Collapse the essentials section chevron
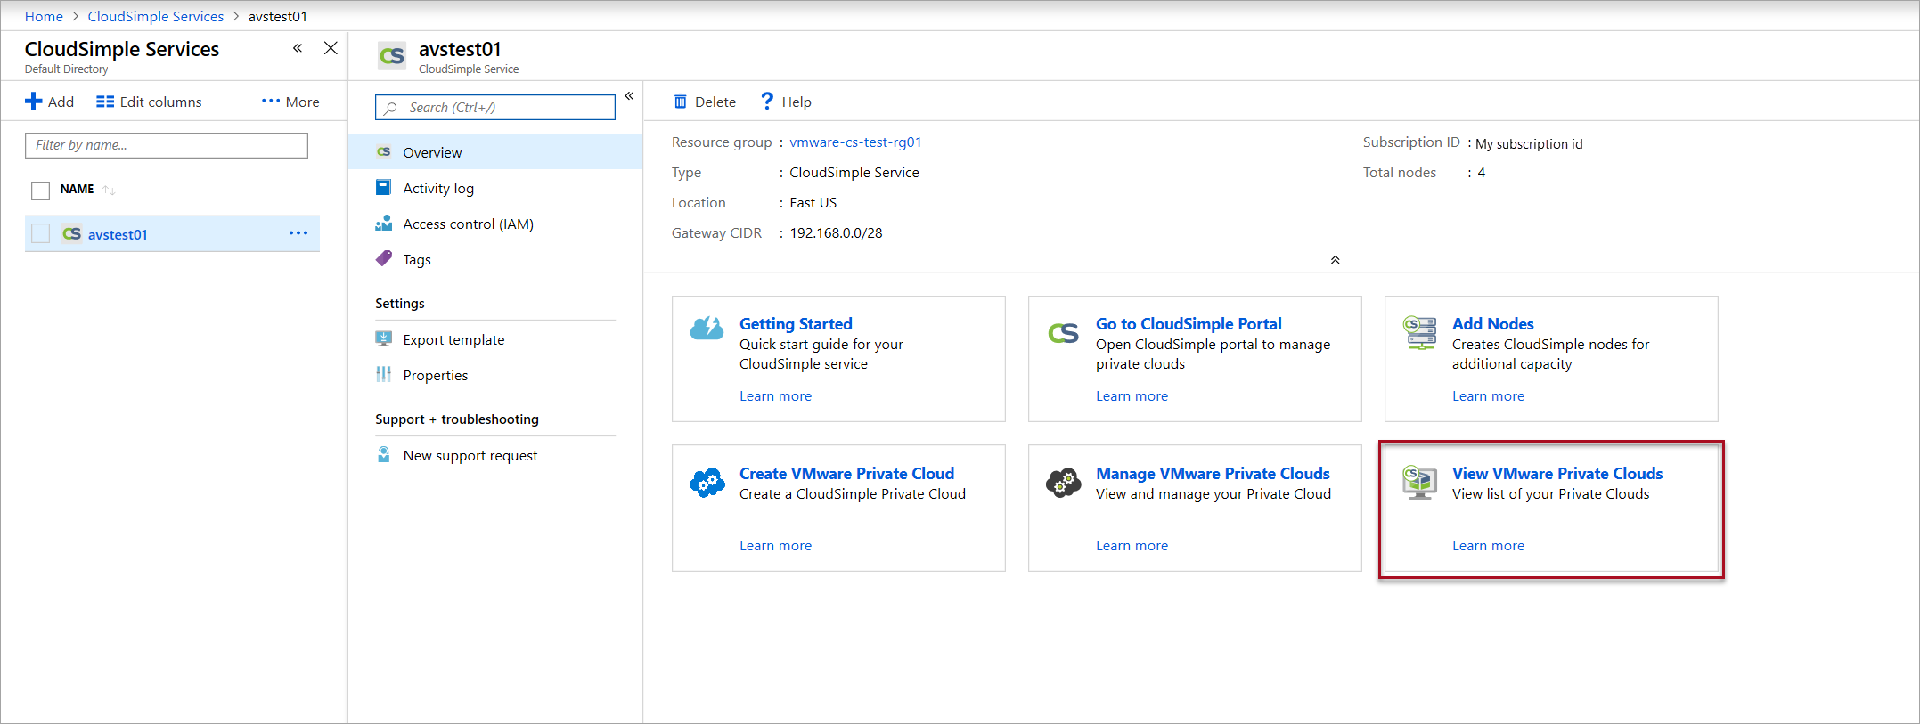Image resolution: width=1920 pixels, height=724 pixels. [1335, 260]
